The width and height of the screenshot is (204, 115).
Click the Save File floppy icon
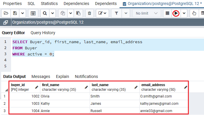pos(15,13)
